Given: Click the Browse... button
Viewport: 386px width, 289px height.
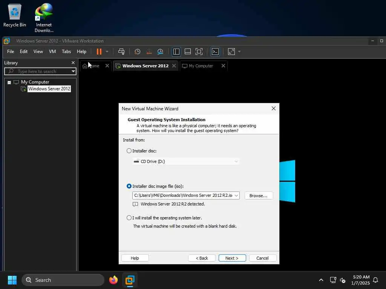Looking at the screenshot, I should (259, 196).
